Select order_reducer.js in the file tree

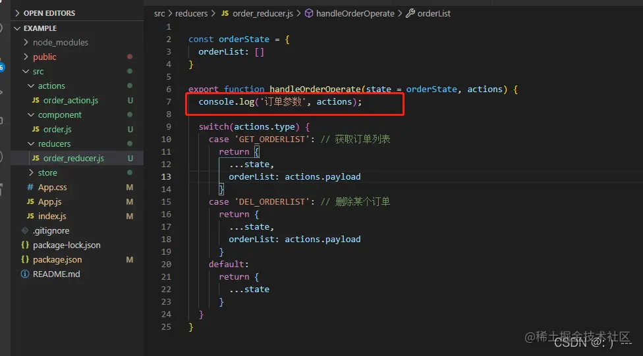coord(73,158)
